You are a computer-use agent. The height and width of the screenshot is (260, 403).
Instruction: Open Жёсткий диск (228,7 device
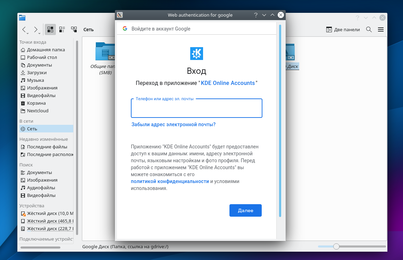point(46,229)
